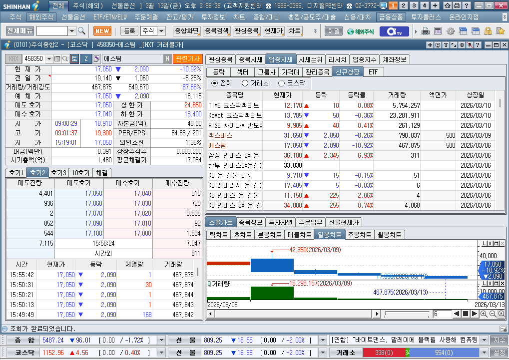Open 종합 index ticker dropdown
Screen dimensions: 509x360
click(161, 340)
